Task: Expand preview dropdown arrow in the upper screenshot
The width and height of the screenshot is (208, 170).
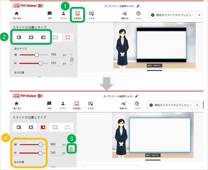Action: point(199,15)
